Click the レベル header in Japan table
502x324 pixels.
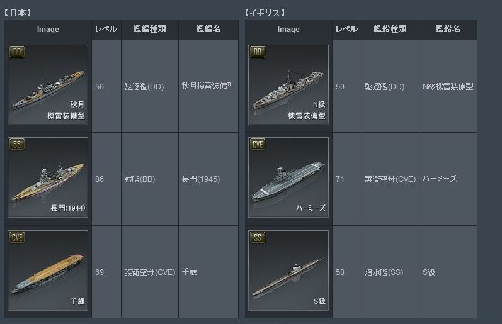point(106,29)
